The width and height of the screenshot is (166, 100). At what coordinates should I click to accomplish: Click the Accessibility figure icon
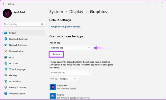pos(6,81)
